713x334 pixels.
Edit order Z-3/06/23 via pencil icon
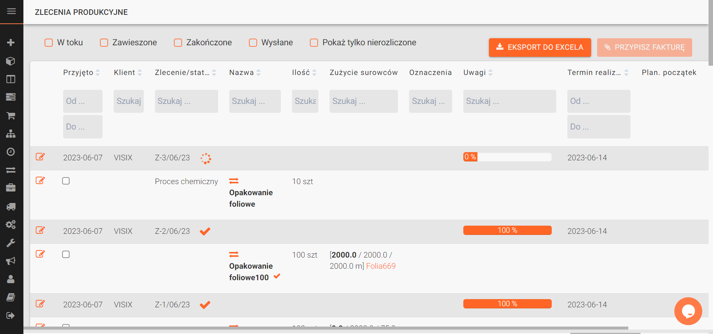(x=40, y=157)
